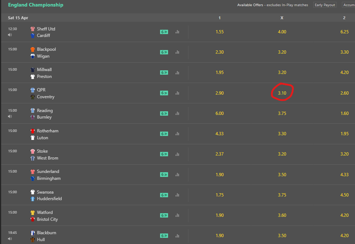Click England Championship heading link
Screen dimensions: 355x244
coord(36,5)
